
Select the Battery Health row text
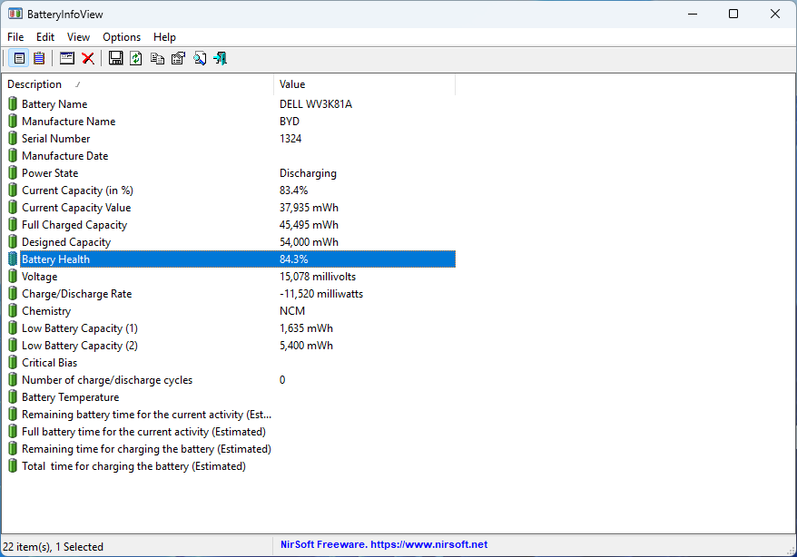(x=55, y=259)
